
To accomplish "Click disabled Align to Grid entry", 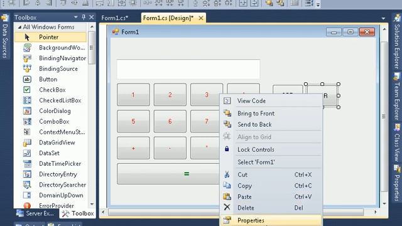I will click(x=271, y=137).
